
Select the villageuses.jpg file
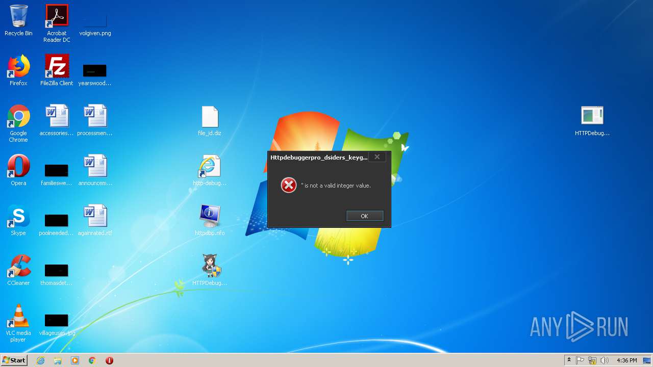point(57,324)
